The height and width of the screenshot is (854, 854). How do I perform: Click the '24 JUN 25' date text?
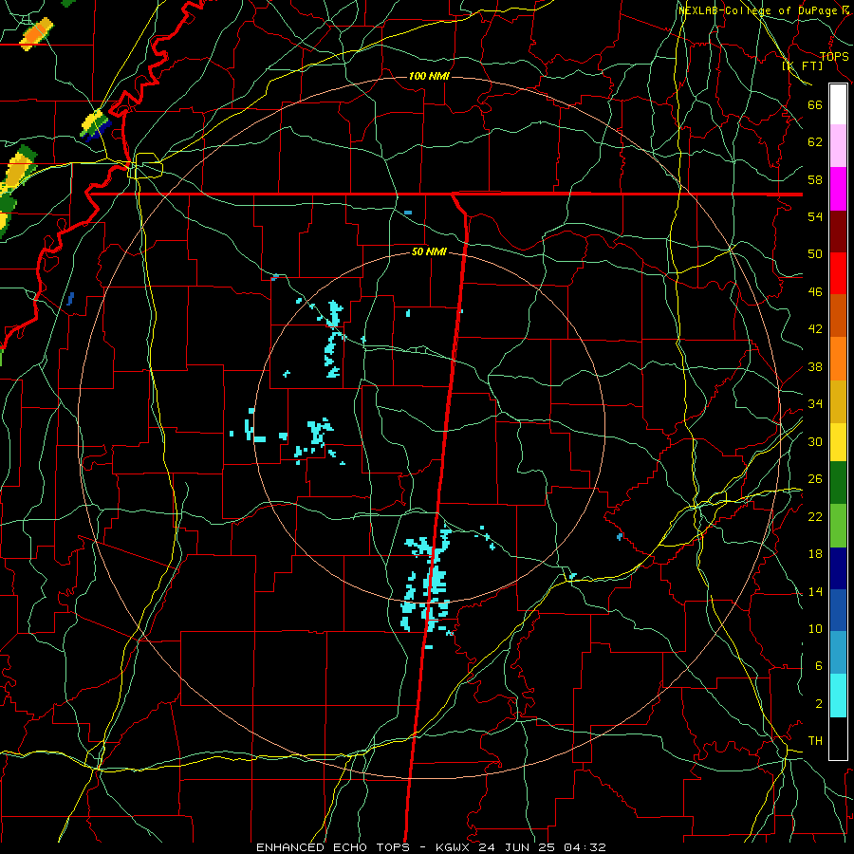(x=518, y=847)
